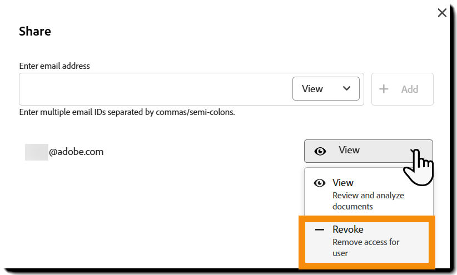Click "Remove access for user" description
This screenshot has height=275, width=457.
[366, 247]
